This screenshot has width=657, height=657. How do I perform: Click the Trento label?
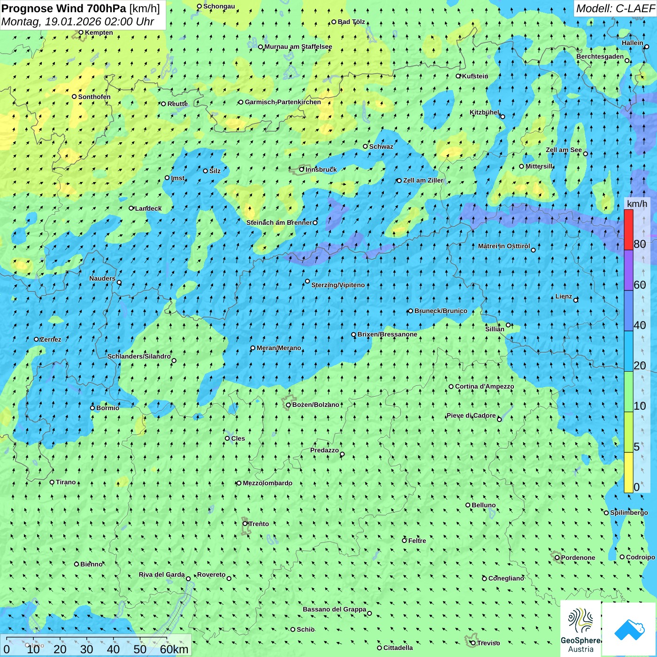tap(259, 524)
